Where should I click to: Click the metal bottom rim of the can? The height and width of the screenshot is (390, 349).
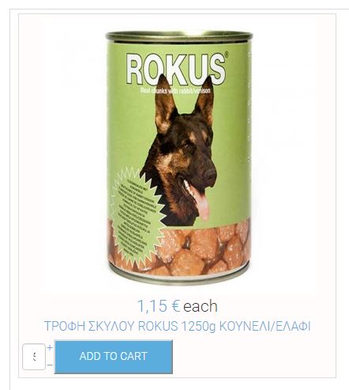point(179,278)
